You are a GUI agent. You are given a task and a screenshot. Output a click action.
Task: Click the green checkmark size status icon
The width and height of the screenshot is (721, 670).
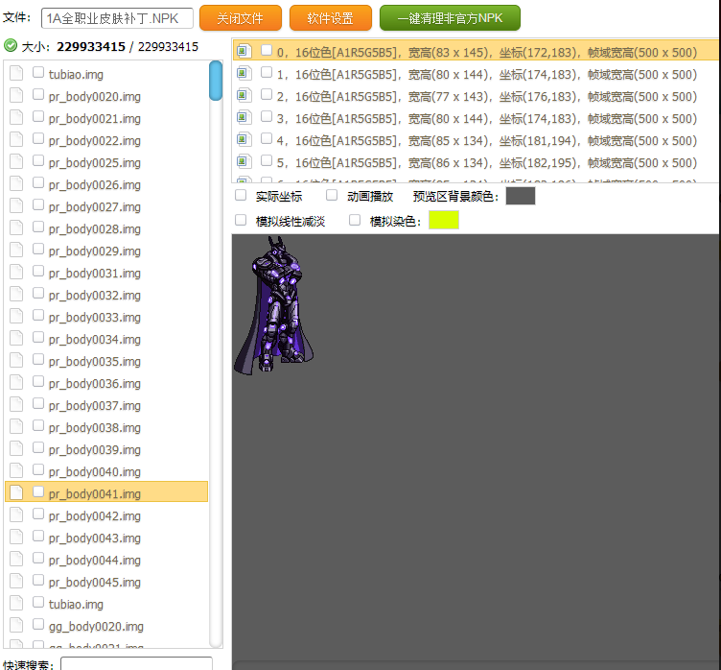(x=11, y=45)
